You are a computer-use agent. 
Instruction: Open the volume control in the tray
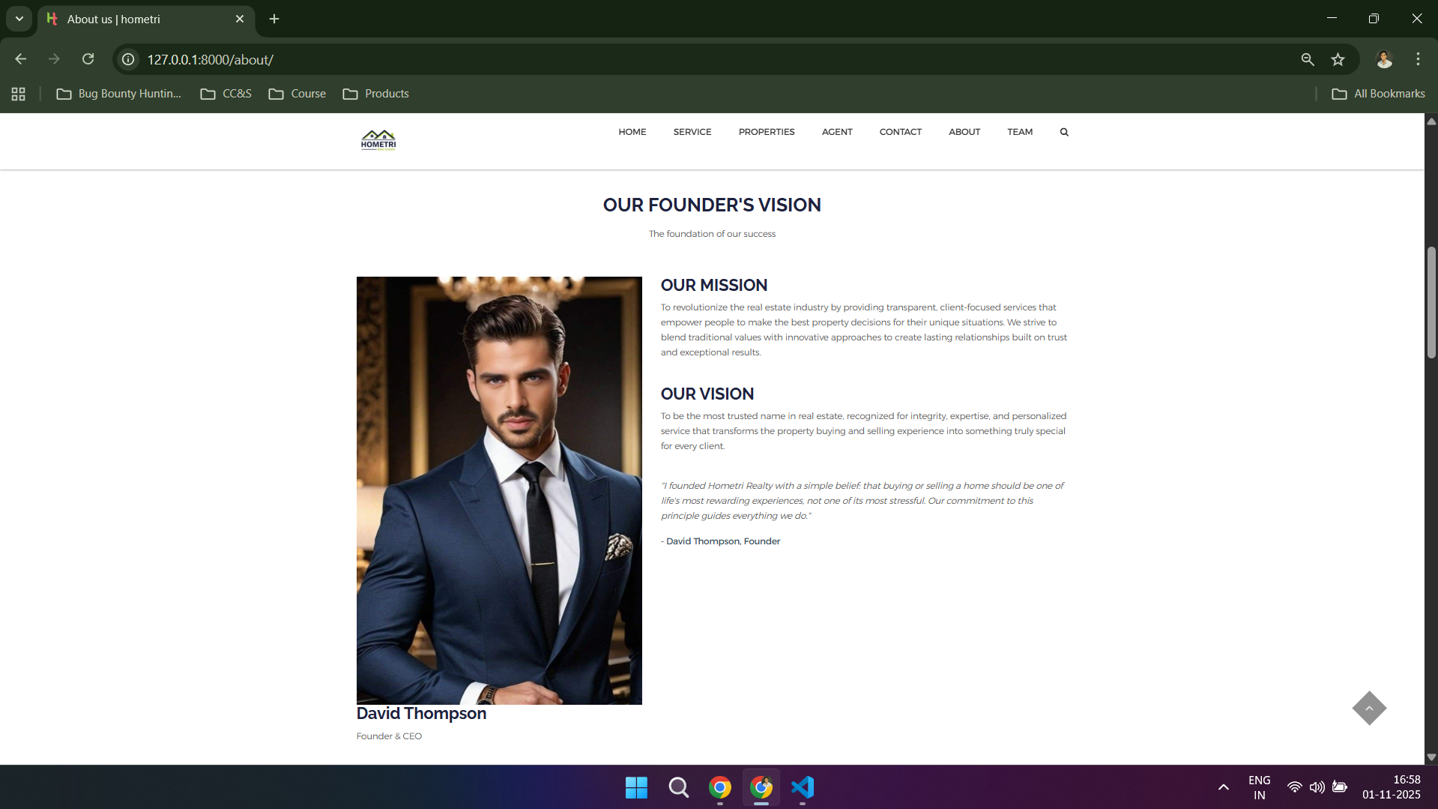pos(1317,787)
